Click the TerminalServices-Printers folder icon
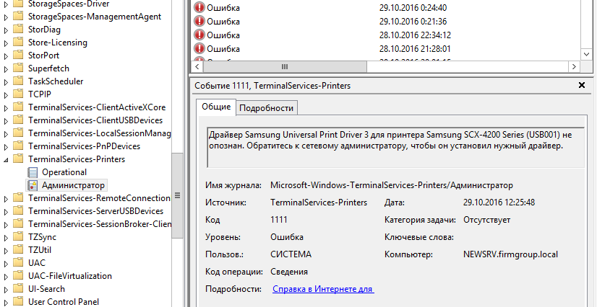 [x=18, y=159]
